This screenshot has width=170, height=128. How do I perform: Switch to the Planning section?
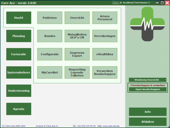pyautogui.click(x=19, y=36)
